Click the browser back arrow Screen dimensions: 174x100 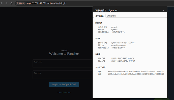pos(2,3)
